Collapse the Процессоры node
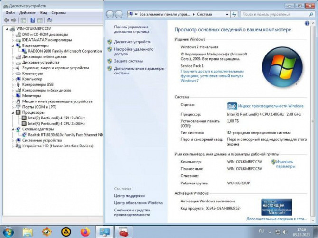The height and width of the screenshot is (238, 318). (13, 113)
